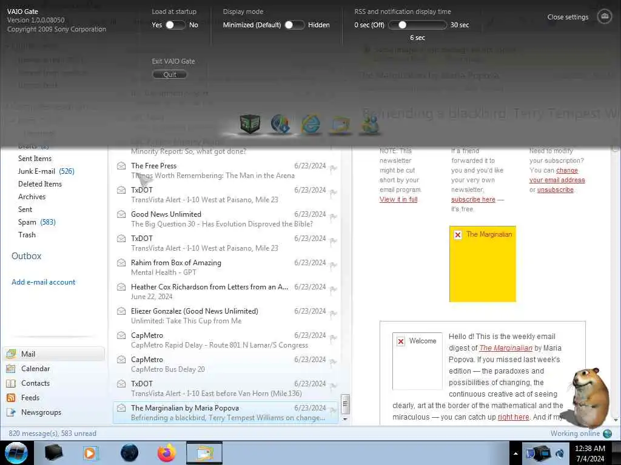Open the dark globe taskbar icon

click(x=129, y=453)
